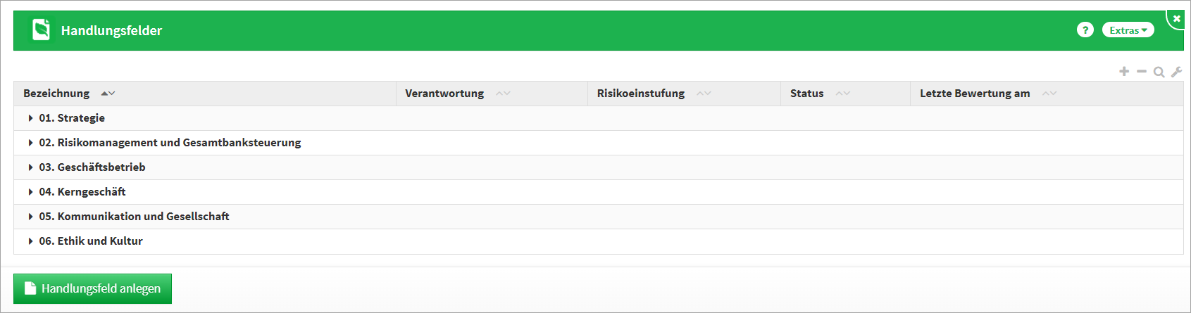Open table settings wrench icon
The height and width of the screenshot is (313, 1191).
(x=1176, y=72)
